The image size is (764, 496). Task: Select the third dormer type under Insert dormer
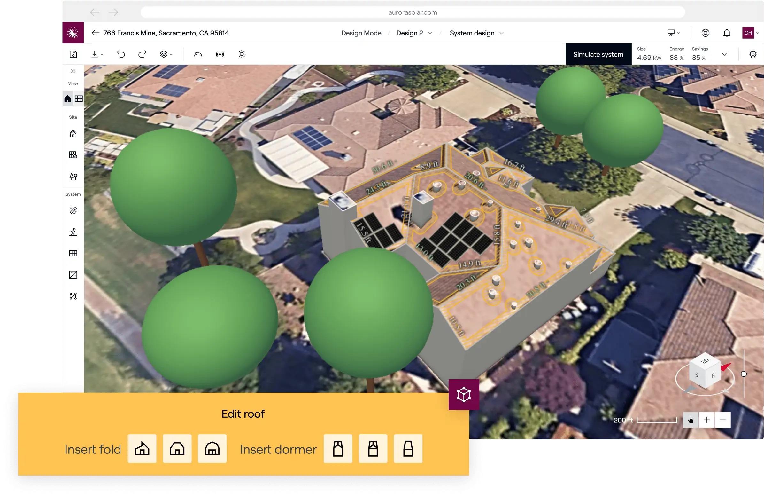tap(408, 449)
